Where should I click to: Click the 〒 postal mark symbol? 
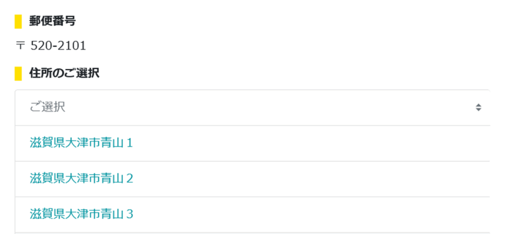pyautogui.click(x=20, y=46)
